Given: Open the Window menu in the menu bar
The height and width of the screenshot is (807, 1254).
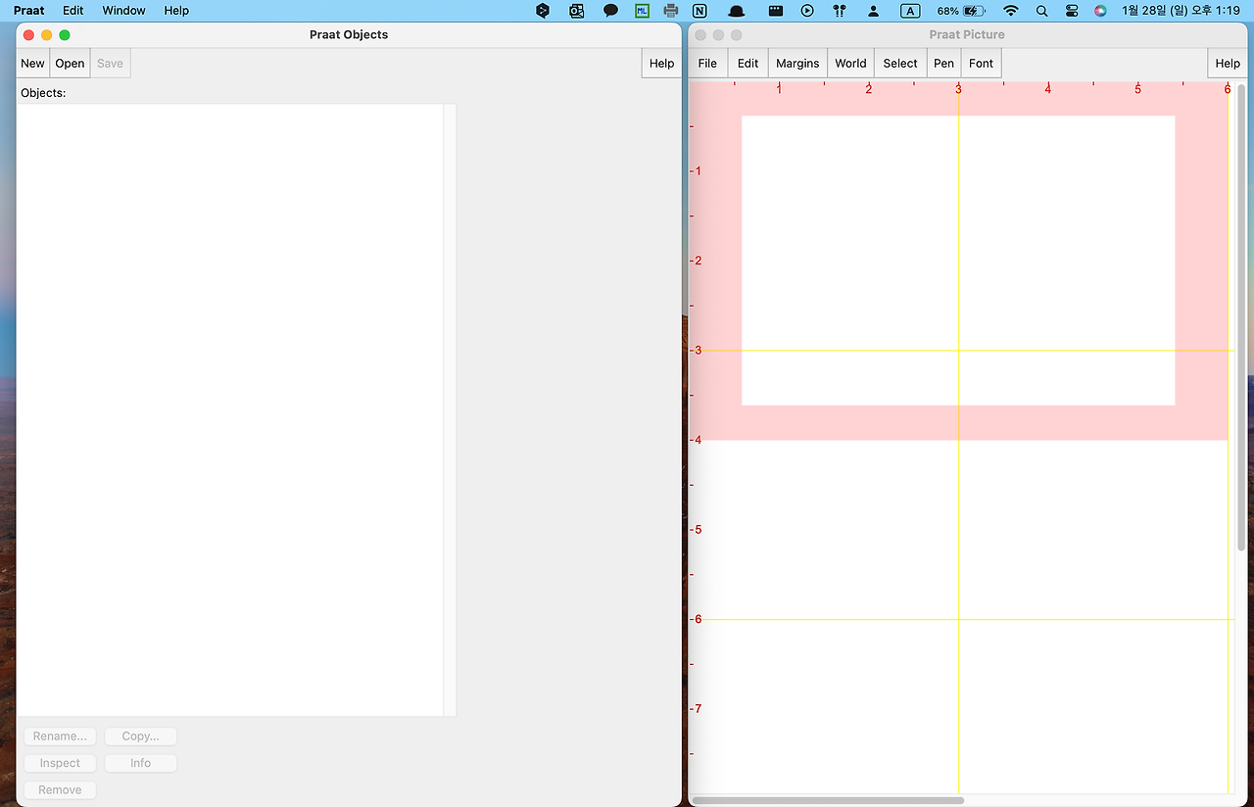Looking at the screenshot, I should [123, 11].
